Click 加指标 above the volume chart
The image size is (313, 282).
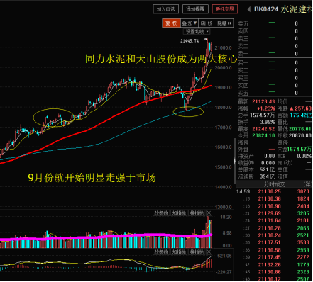point(179,213)
